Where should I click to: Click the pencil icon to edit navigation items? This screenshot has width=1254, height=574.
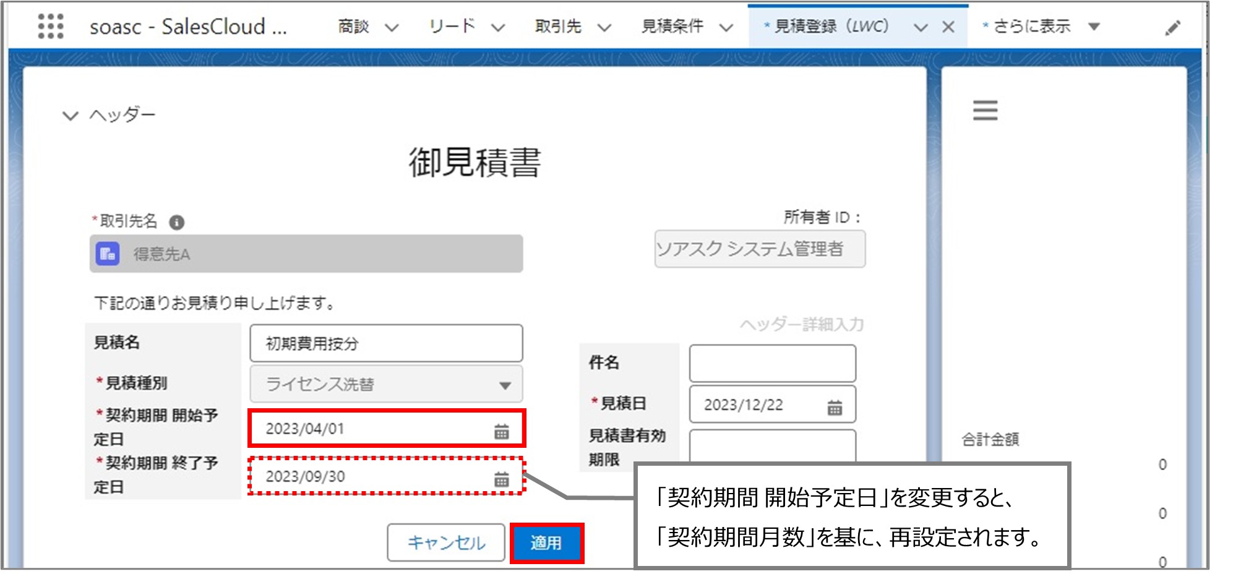point(1174,27)
